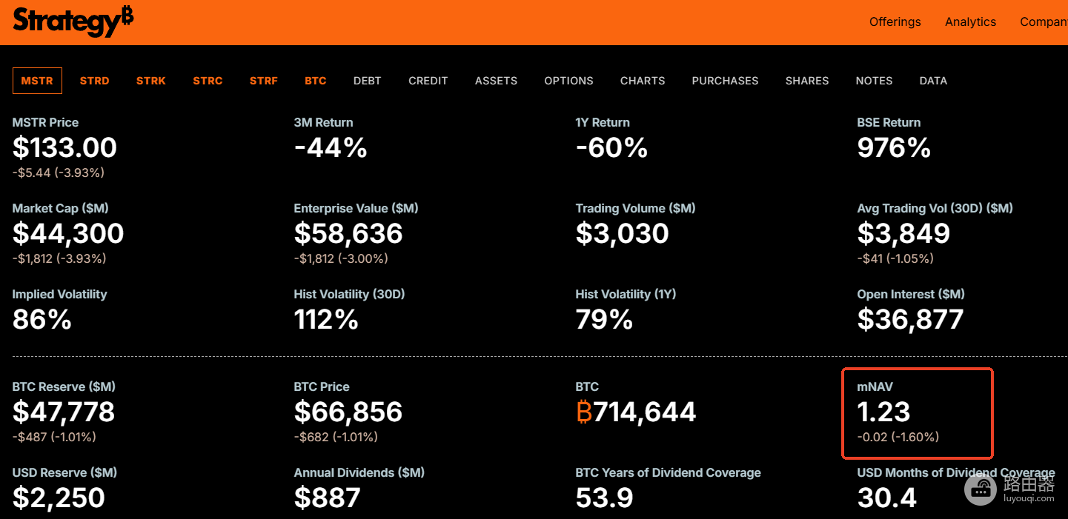Viewport: 1068px width, 519px height.
Task: Click the BTC Reserve value $47,778
Action: click(x=64, y=412)
